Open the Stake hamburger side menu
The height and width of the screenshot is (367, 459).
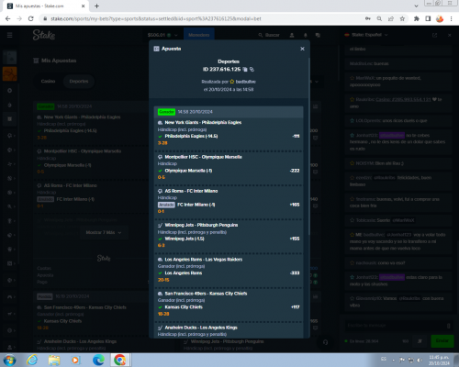[9, 35]
